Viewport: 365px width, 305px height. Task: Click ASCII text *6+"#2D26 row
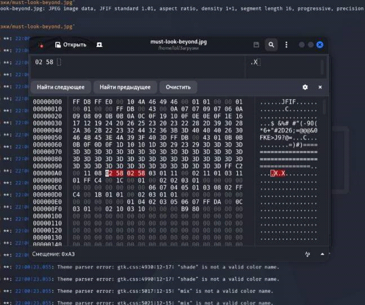(x=276, y=130)
